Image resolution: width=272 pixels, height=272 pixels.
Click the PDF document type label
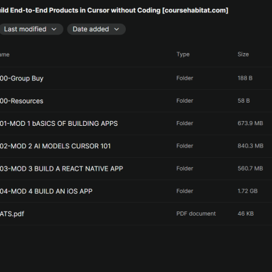[196, 214]
